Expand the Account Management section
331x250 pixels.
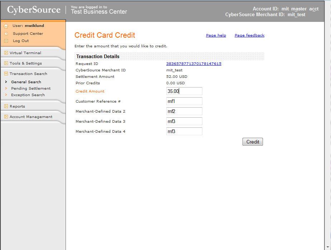point(30,117)
